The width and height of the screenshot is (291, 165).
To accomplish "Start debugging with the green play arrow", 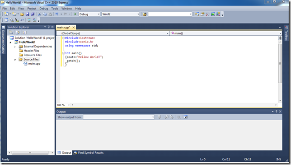I will [75, 14].
